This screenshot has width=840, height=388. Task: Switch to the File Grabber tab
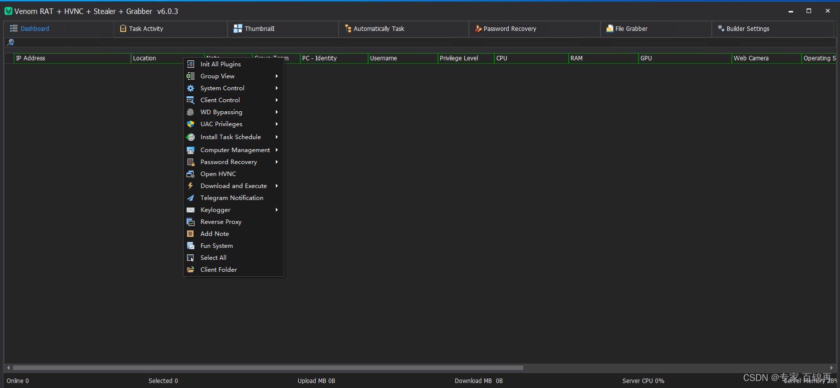656,29
